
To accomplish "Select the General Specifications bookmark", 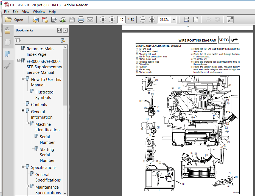I will (x=48, y=177).
